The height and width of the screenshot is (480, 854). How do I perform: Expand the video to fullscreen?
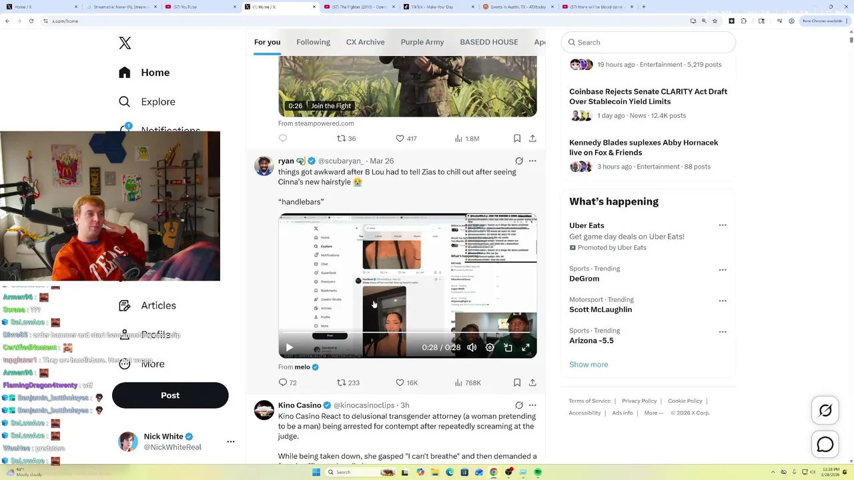click(x=526, y=347)
